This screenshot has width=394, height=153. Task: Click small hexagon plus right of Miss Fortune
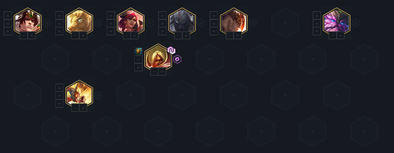150,23
